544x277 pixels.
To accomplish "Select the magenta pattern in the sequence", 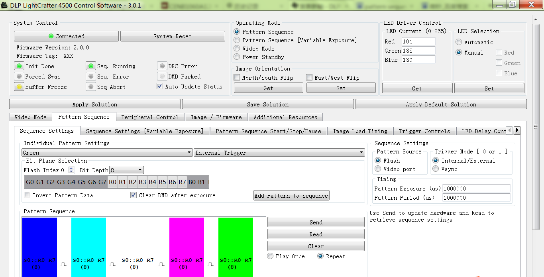I will pyautogui.click(x=187, y=247).
